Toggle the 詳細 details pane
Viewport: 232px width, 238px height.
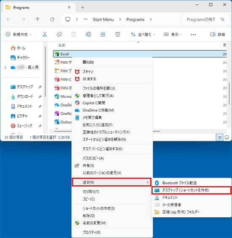click(218, 35)
